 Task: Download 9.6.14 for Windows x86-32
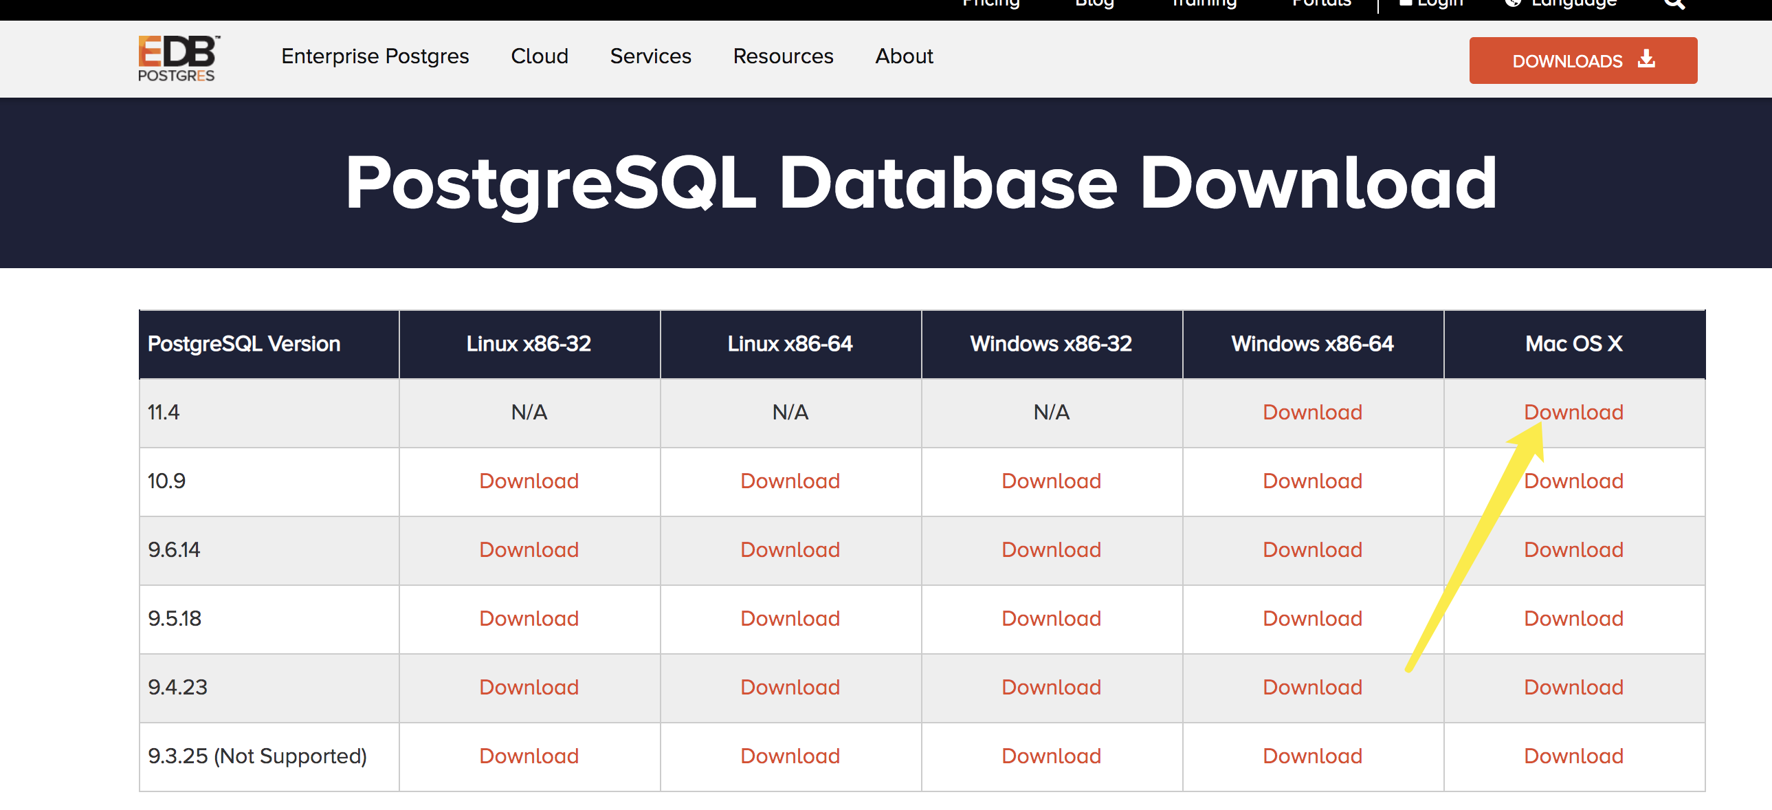[1051, 550]
